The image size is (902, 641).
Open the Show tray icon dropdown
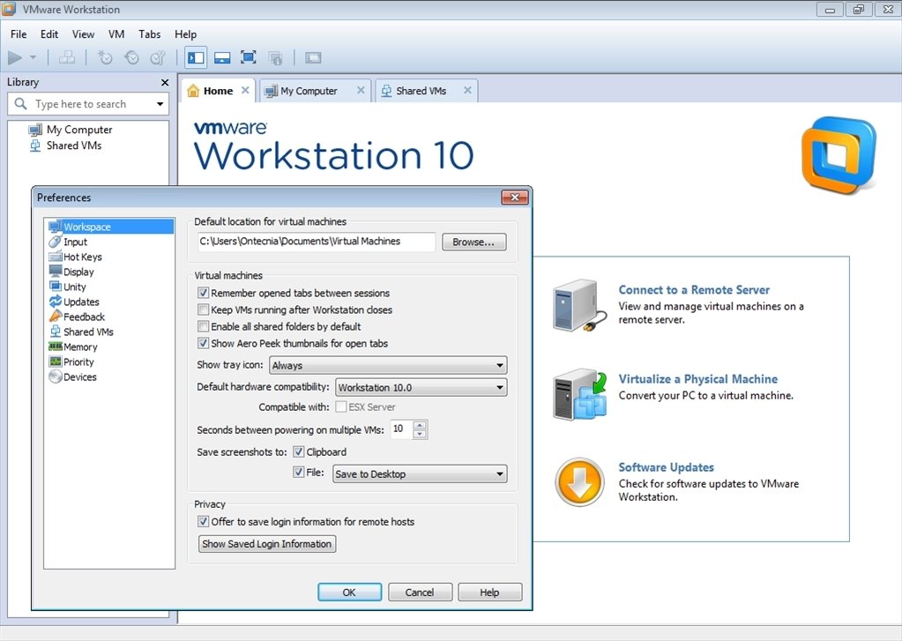[388, 365]
